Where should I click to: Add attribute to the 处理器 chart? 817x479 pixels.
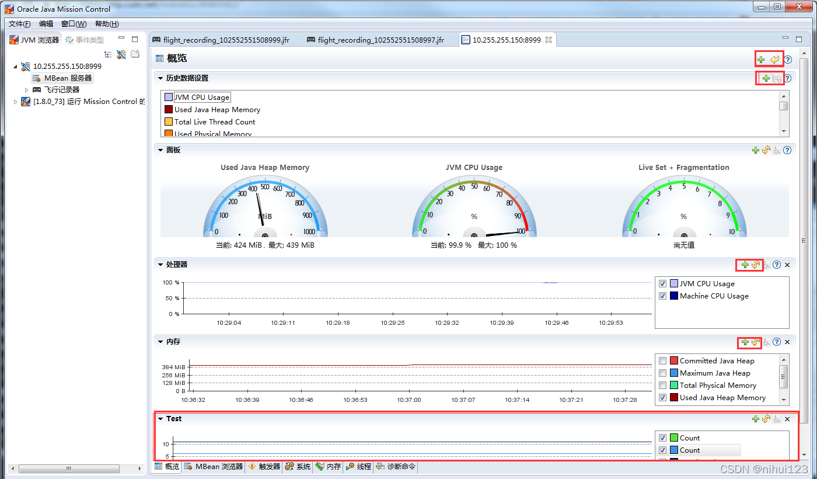click(745, 265)
